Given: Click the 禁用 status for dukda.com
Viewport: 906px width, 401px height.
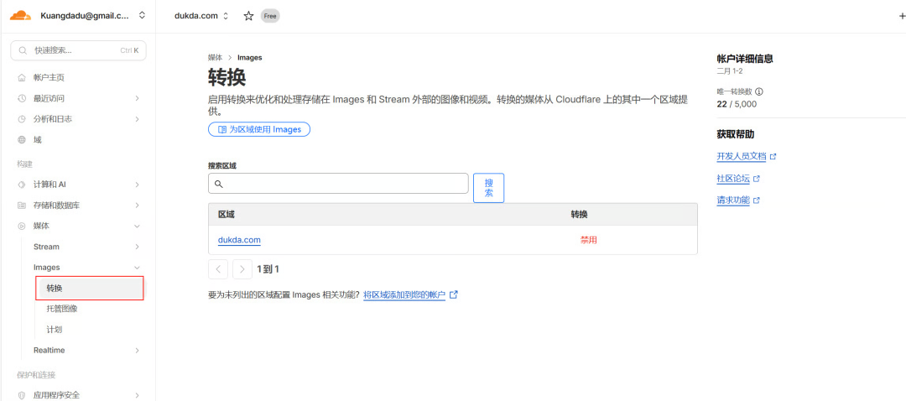Looking at the screenshot, I should pos(588,240).
